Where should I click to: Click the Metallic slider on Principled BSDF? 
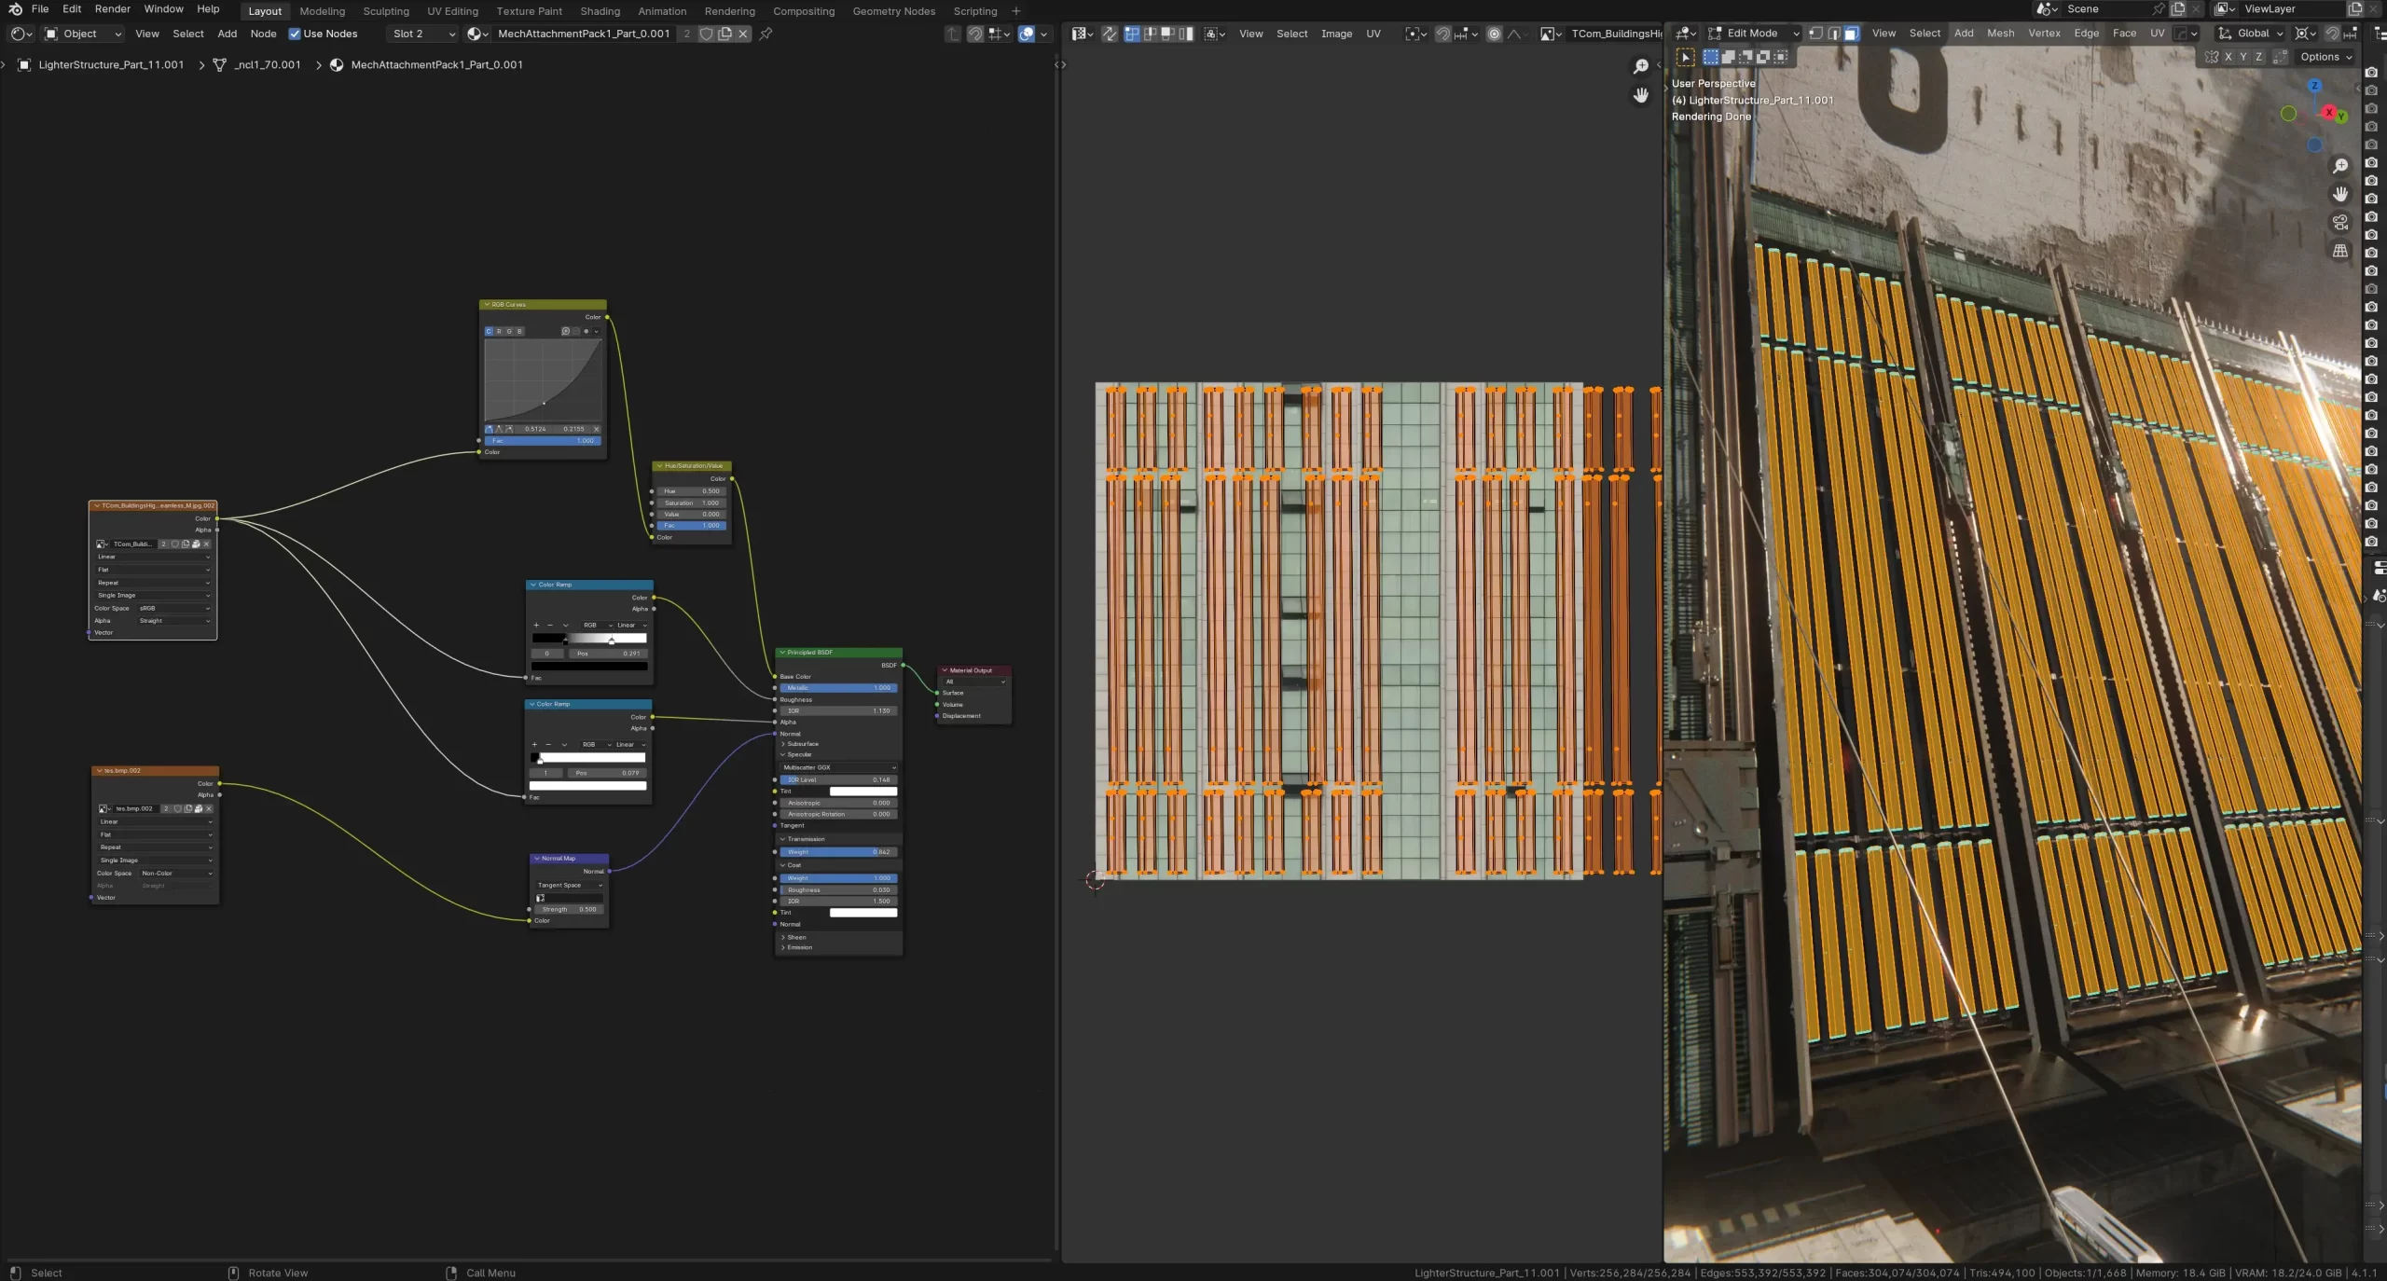pyautogui.click(x=837, y=688)
